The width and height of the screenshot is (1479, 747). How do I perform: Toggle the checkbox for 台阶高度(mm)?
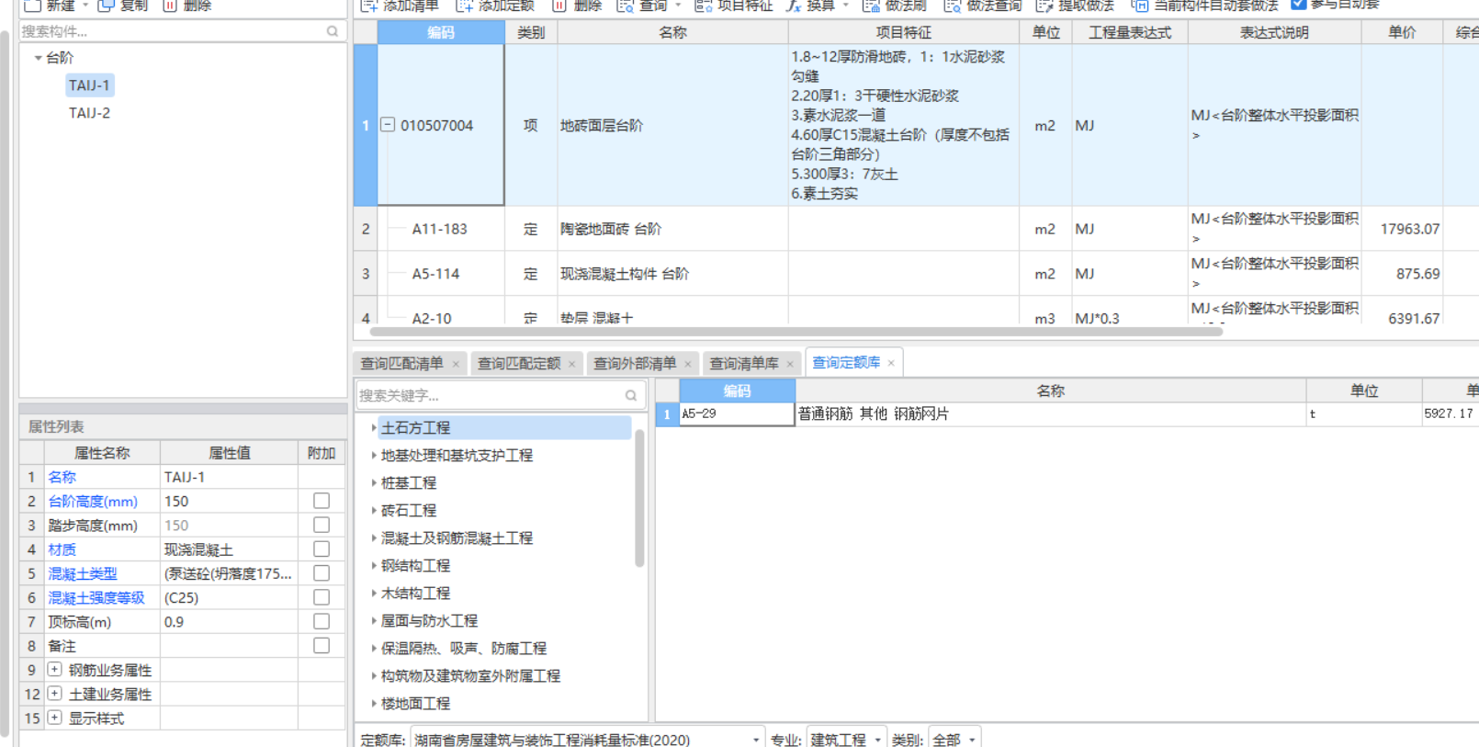click(322, 501)
